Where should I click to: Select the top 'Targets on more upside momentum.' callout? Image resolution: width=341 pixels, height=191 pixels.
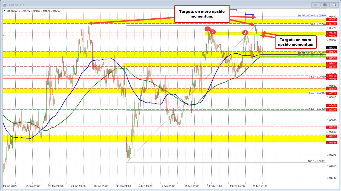pos(202,14)
